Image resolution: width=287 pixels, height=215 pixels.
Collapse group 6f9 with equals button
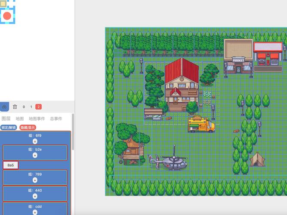(35, 141)
